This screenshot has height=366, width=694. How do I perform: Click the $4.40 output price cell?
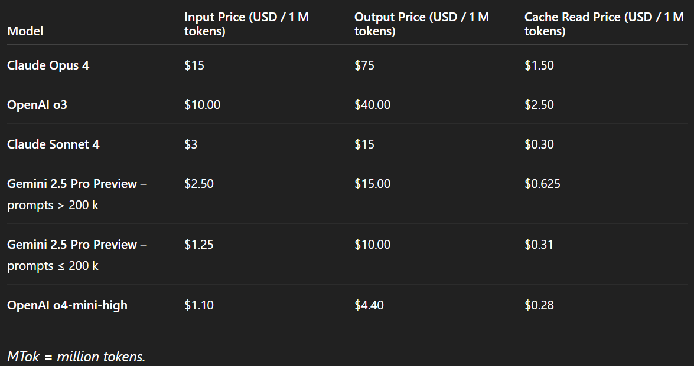(369, 305)
